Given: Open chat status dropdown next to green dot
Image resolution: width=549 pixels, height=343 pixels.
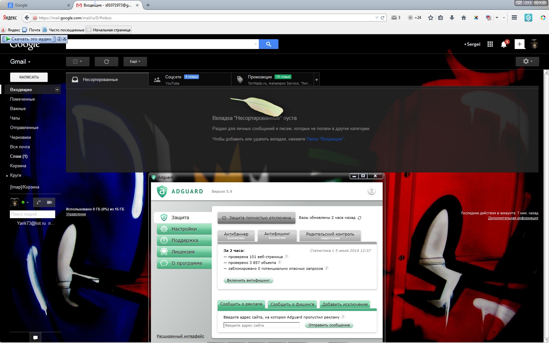Looking at the screenshot, I should coord(27,203).
